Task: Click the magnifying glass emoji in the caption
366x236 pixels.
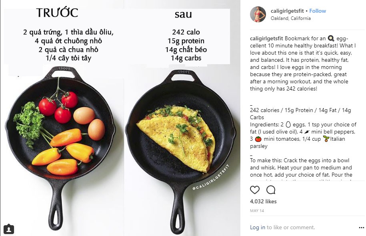Action: (330, 38)
